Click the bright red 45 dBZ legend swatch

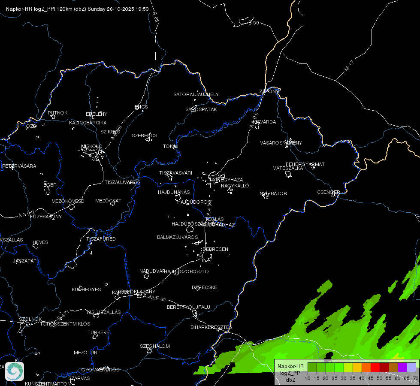pyautogui.click(x=375, y=368)
